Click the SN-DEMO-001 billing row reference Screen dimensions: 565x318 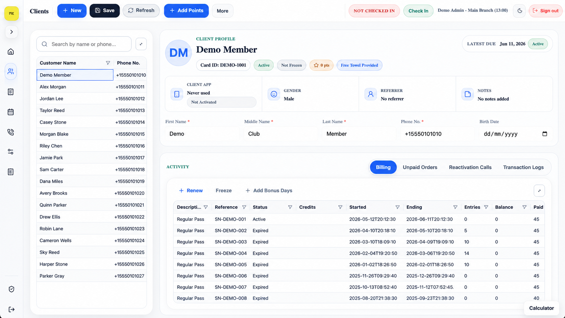coord(230,219)
